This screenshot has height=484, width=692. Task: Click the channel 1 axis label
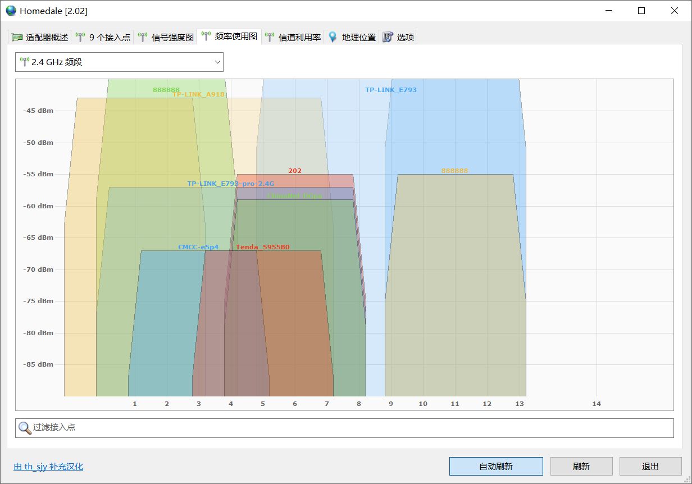[135, 404]
